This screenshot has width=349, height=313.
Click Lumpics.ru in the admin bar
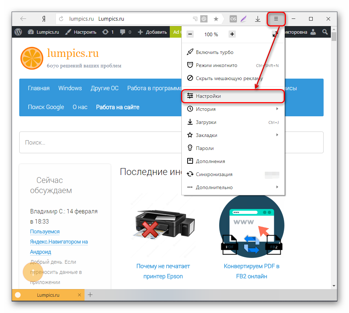point(44,32)
